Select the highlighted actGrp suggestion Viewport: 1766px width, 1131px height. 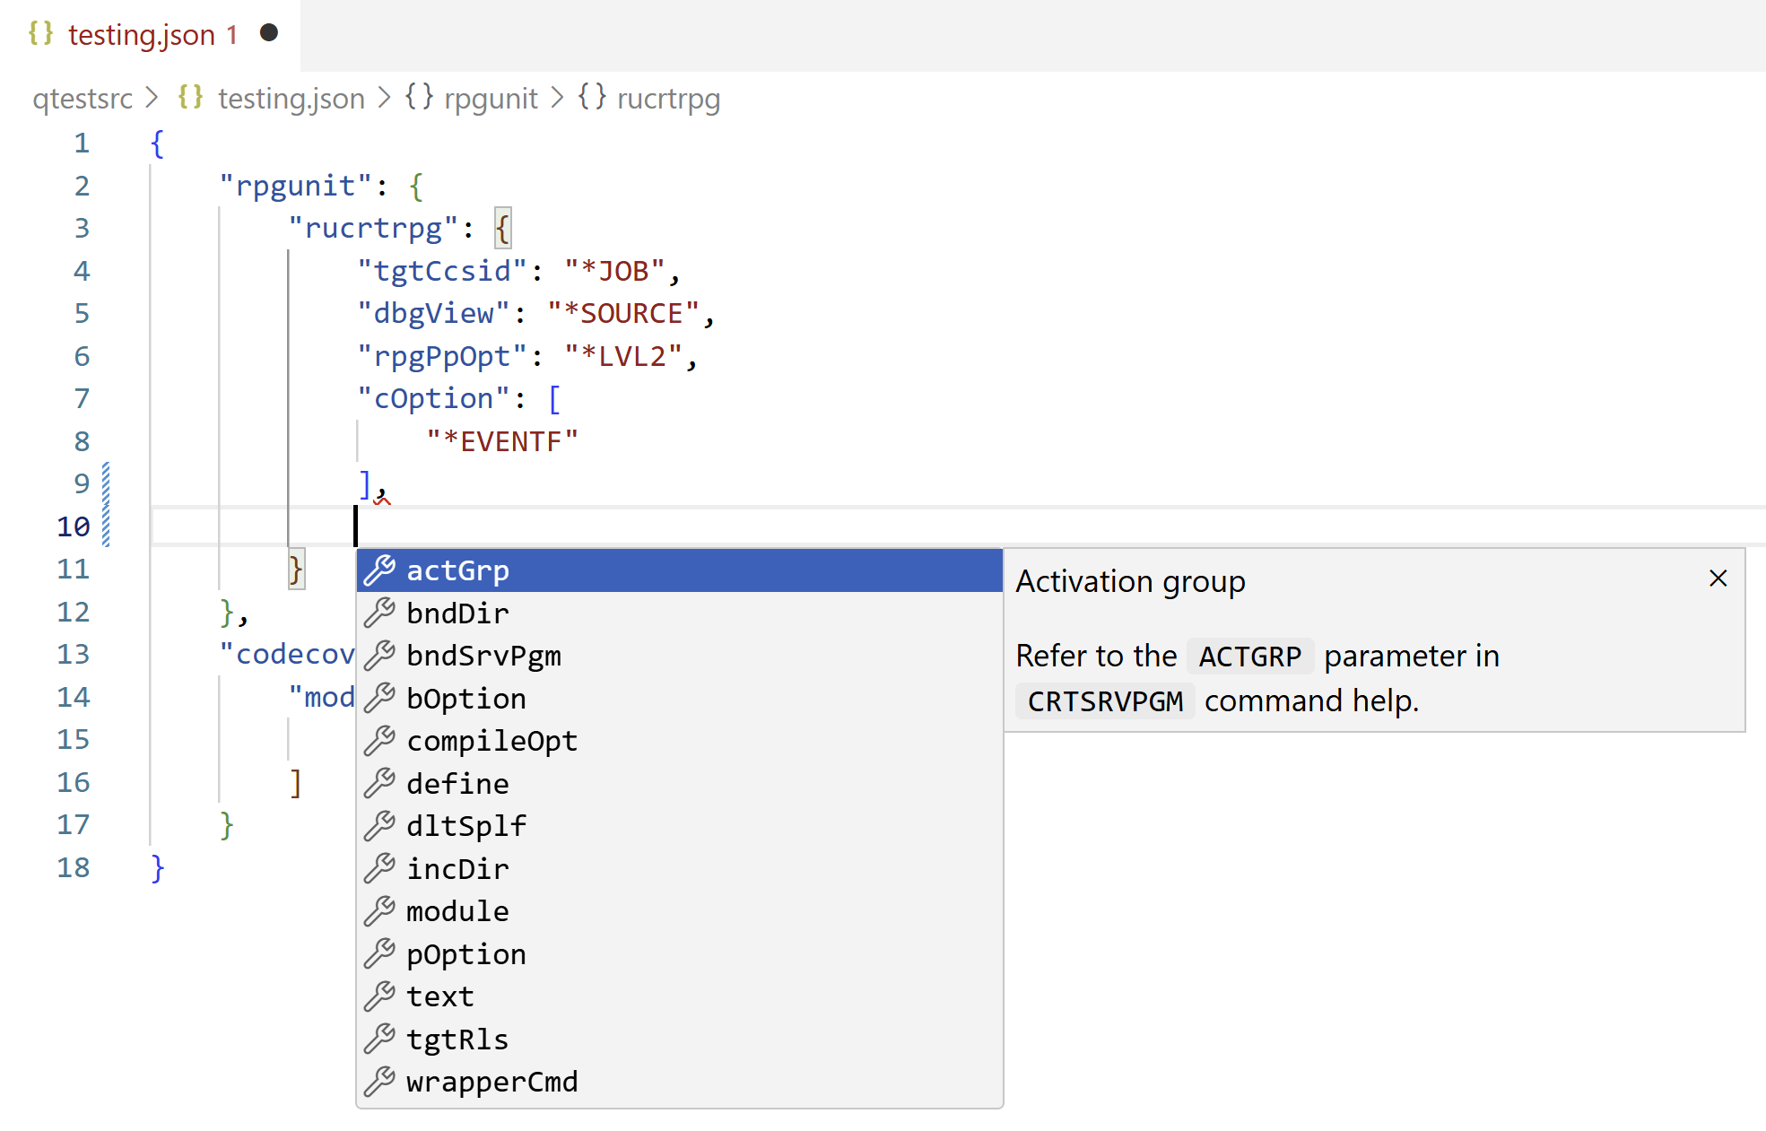[x=458, y=570]
